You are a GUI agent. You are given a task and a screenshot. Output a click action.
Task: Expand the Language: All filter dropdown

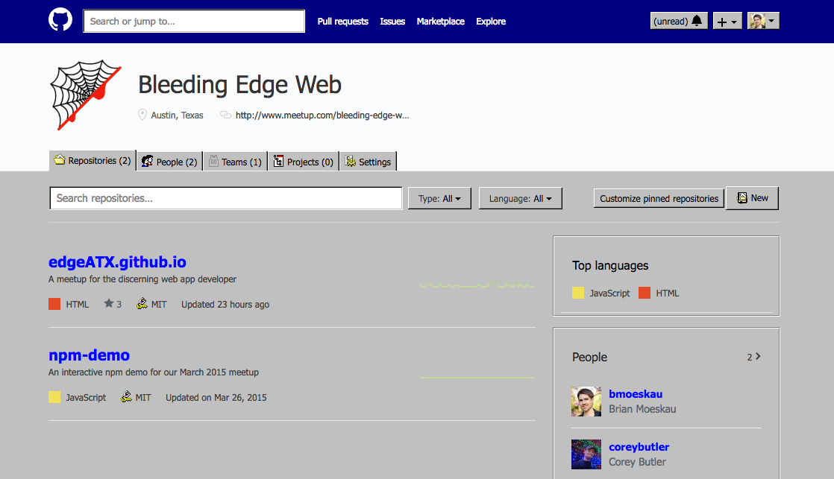click(520, 198)
